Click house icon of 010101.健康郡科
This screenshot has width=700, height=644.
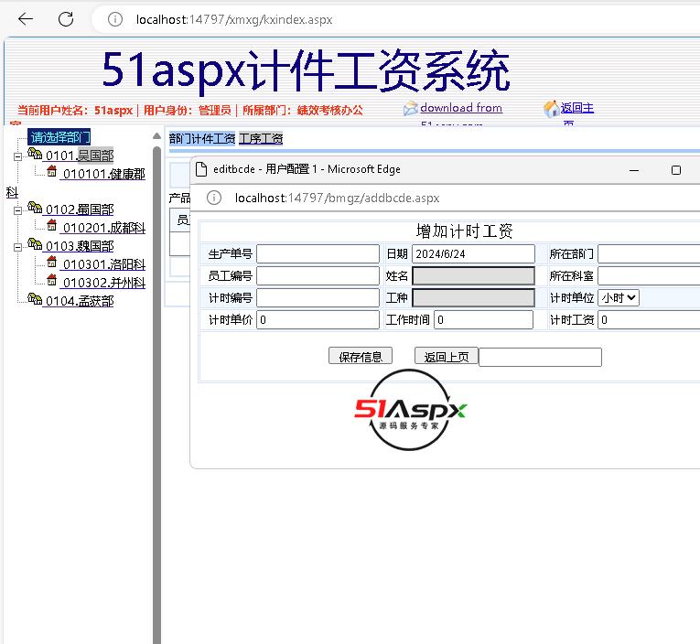52,171
